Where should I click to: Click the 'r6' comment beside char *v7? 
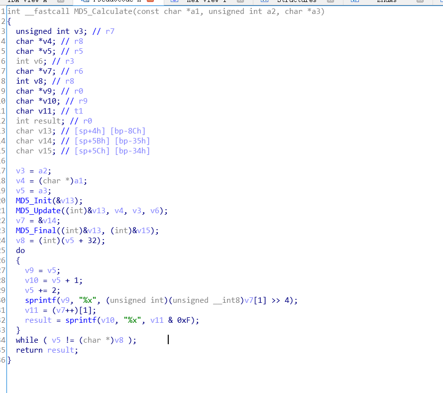[79, 71]
